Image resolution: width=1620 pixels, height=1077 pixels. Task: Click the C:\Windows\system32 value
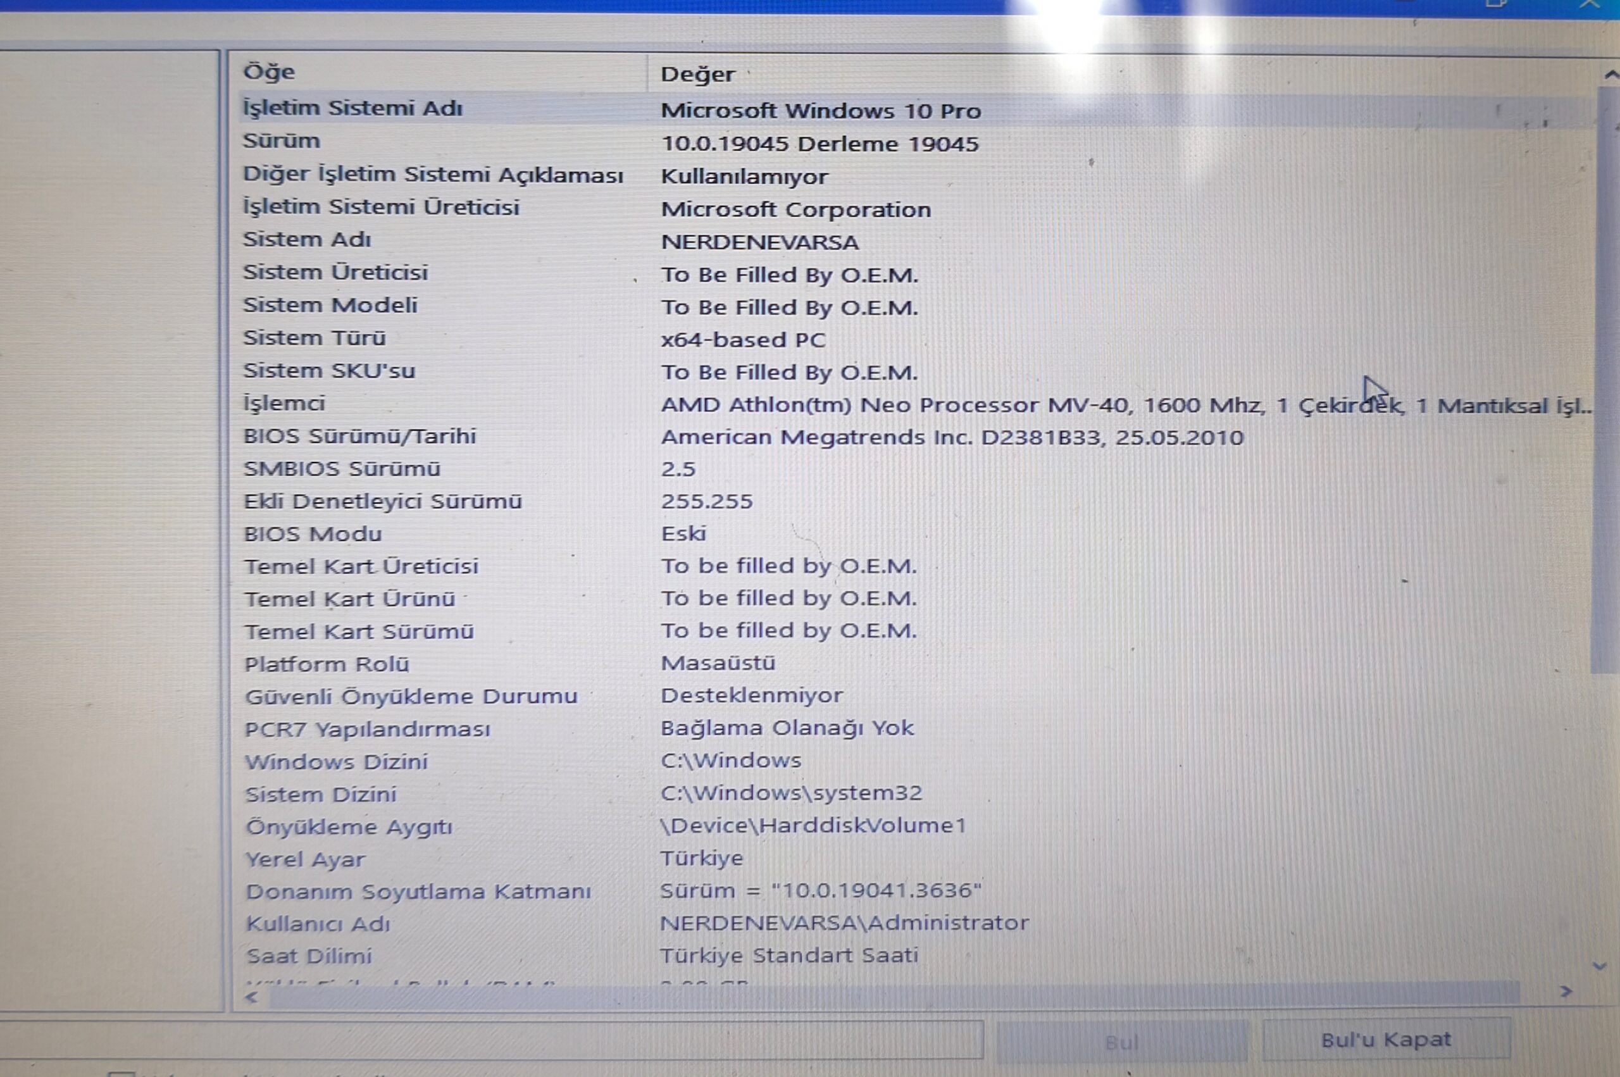click(791, 794)
